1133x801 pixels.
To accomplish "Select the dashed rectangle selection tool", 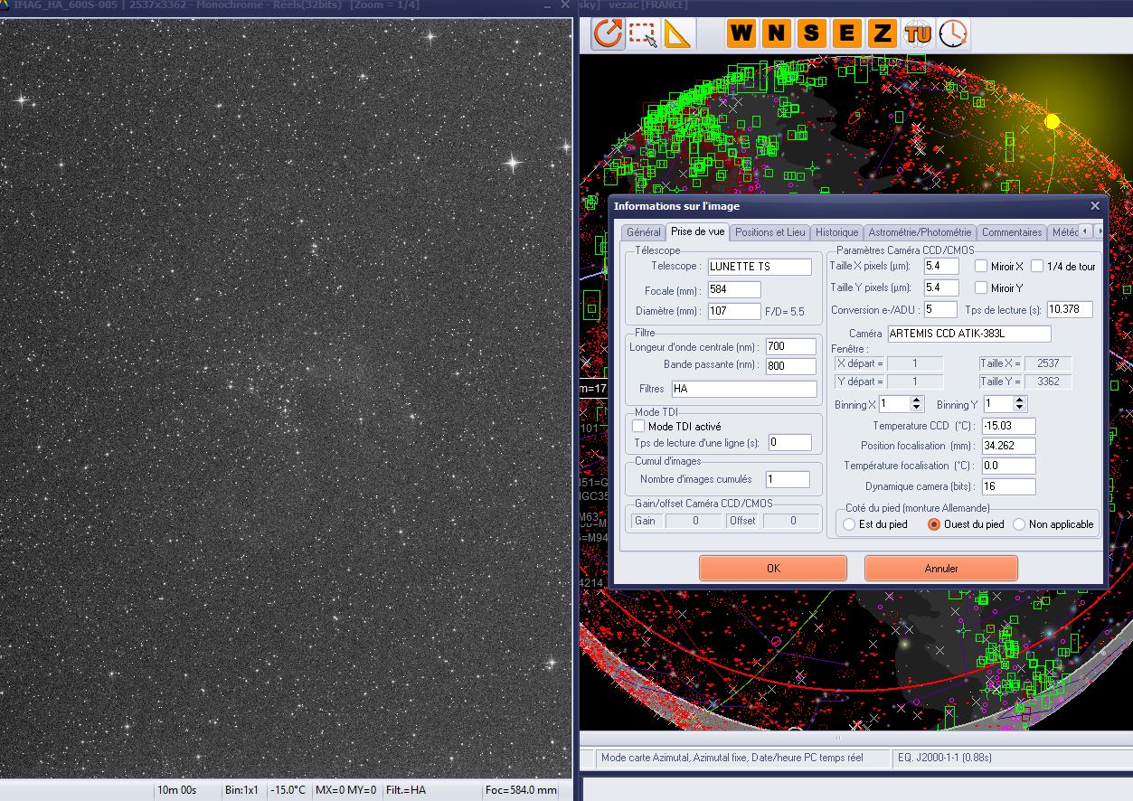I will coord(643,33).
